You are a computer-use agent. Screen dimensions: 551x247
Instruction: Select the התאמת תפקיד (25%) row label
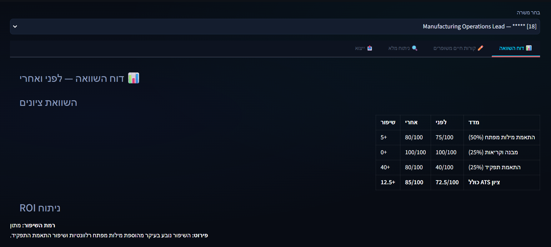click(494, 167)
